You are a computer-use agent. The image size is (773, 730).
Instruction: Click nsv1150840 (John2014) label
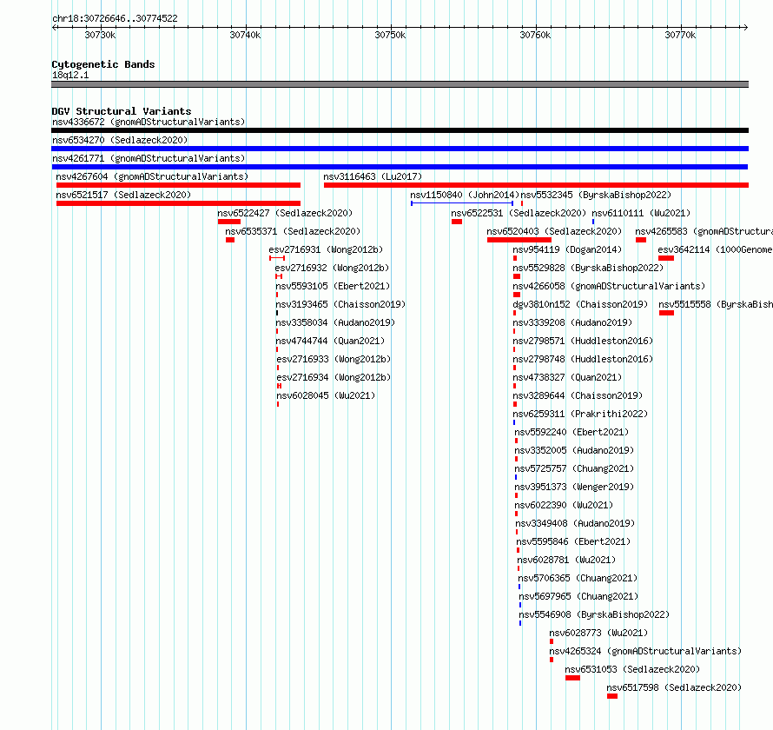point(465,195)
